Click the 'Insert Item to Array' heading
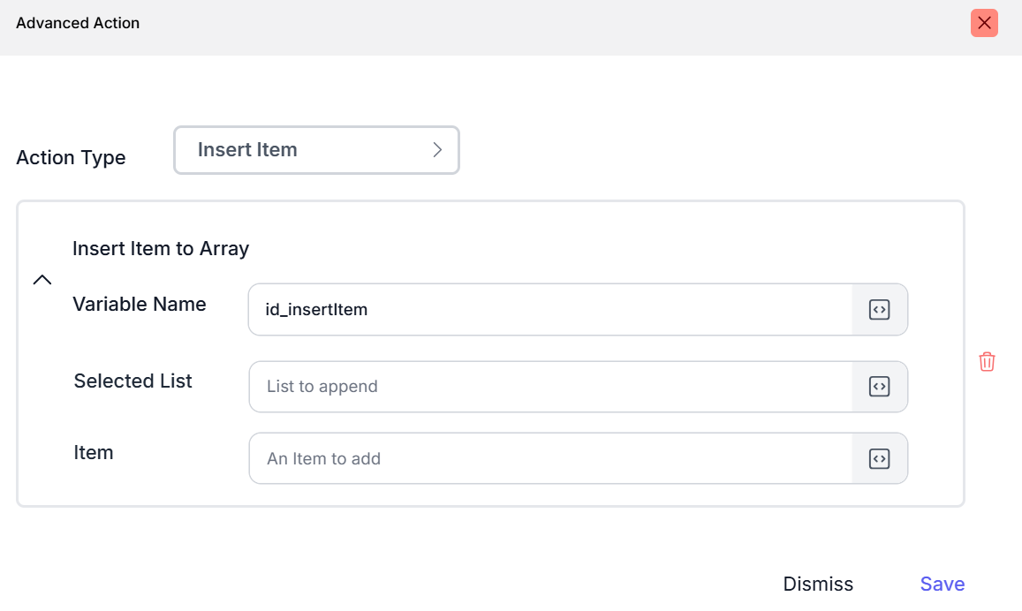Screen dimensions: 1022x611 pos(161,249)
